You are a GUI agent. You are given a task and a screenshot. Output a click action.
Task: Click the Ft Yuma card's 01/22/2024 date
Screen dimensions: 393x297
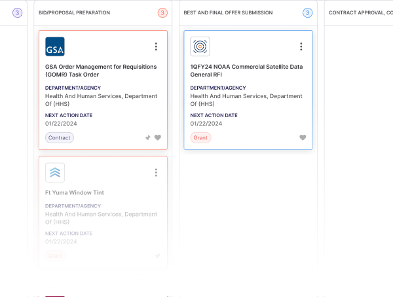click(61, 241)
